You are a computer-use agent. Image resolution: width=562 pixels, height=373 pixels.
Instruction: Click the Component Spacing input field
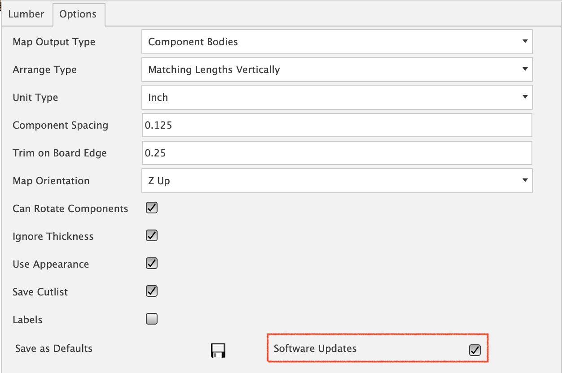pos(337,125)
